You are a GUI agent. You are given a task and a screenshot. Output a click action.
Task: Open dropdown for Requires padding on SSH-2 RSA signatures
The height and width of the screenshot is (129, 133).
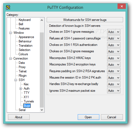pos(114,71)
